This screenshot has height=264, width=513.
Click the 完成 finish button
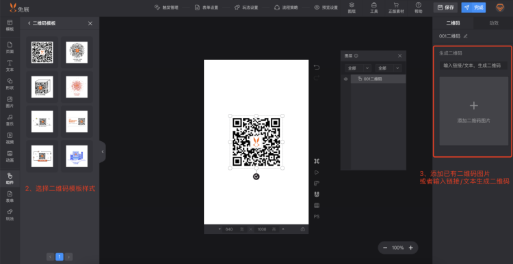(x=473, y=8)
